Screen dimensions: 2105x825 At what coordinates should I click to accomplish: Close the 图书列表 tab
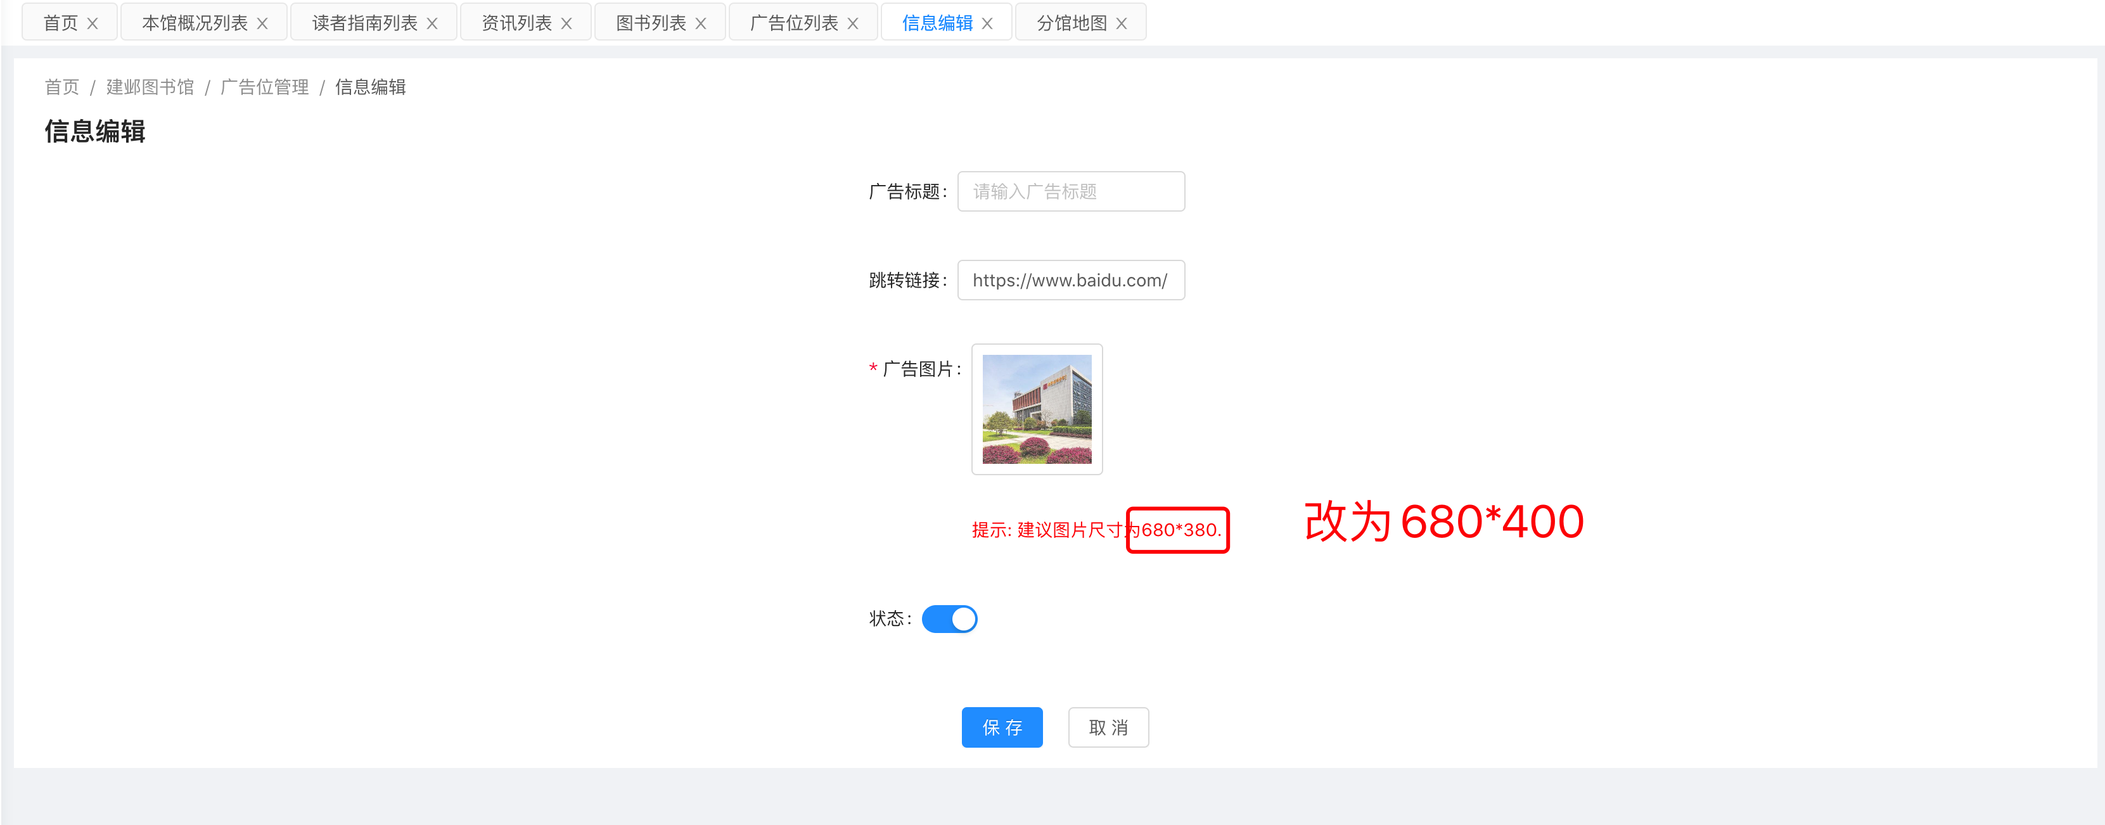pyautogui.click(x=700, y=23)
